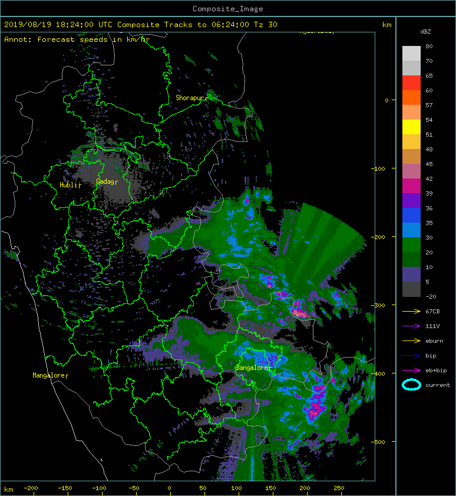Click the '50' horizontal axis tick label
Screen dimensions: 456x496
point(203,488)
